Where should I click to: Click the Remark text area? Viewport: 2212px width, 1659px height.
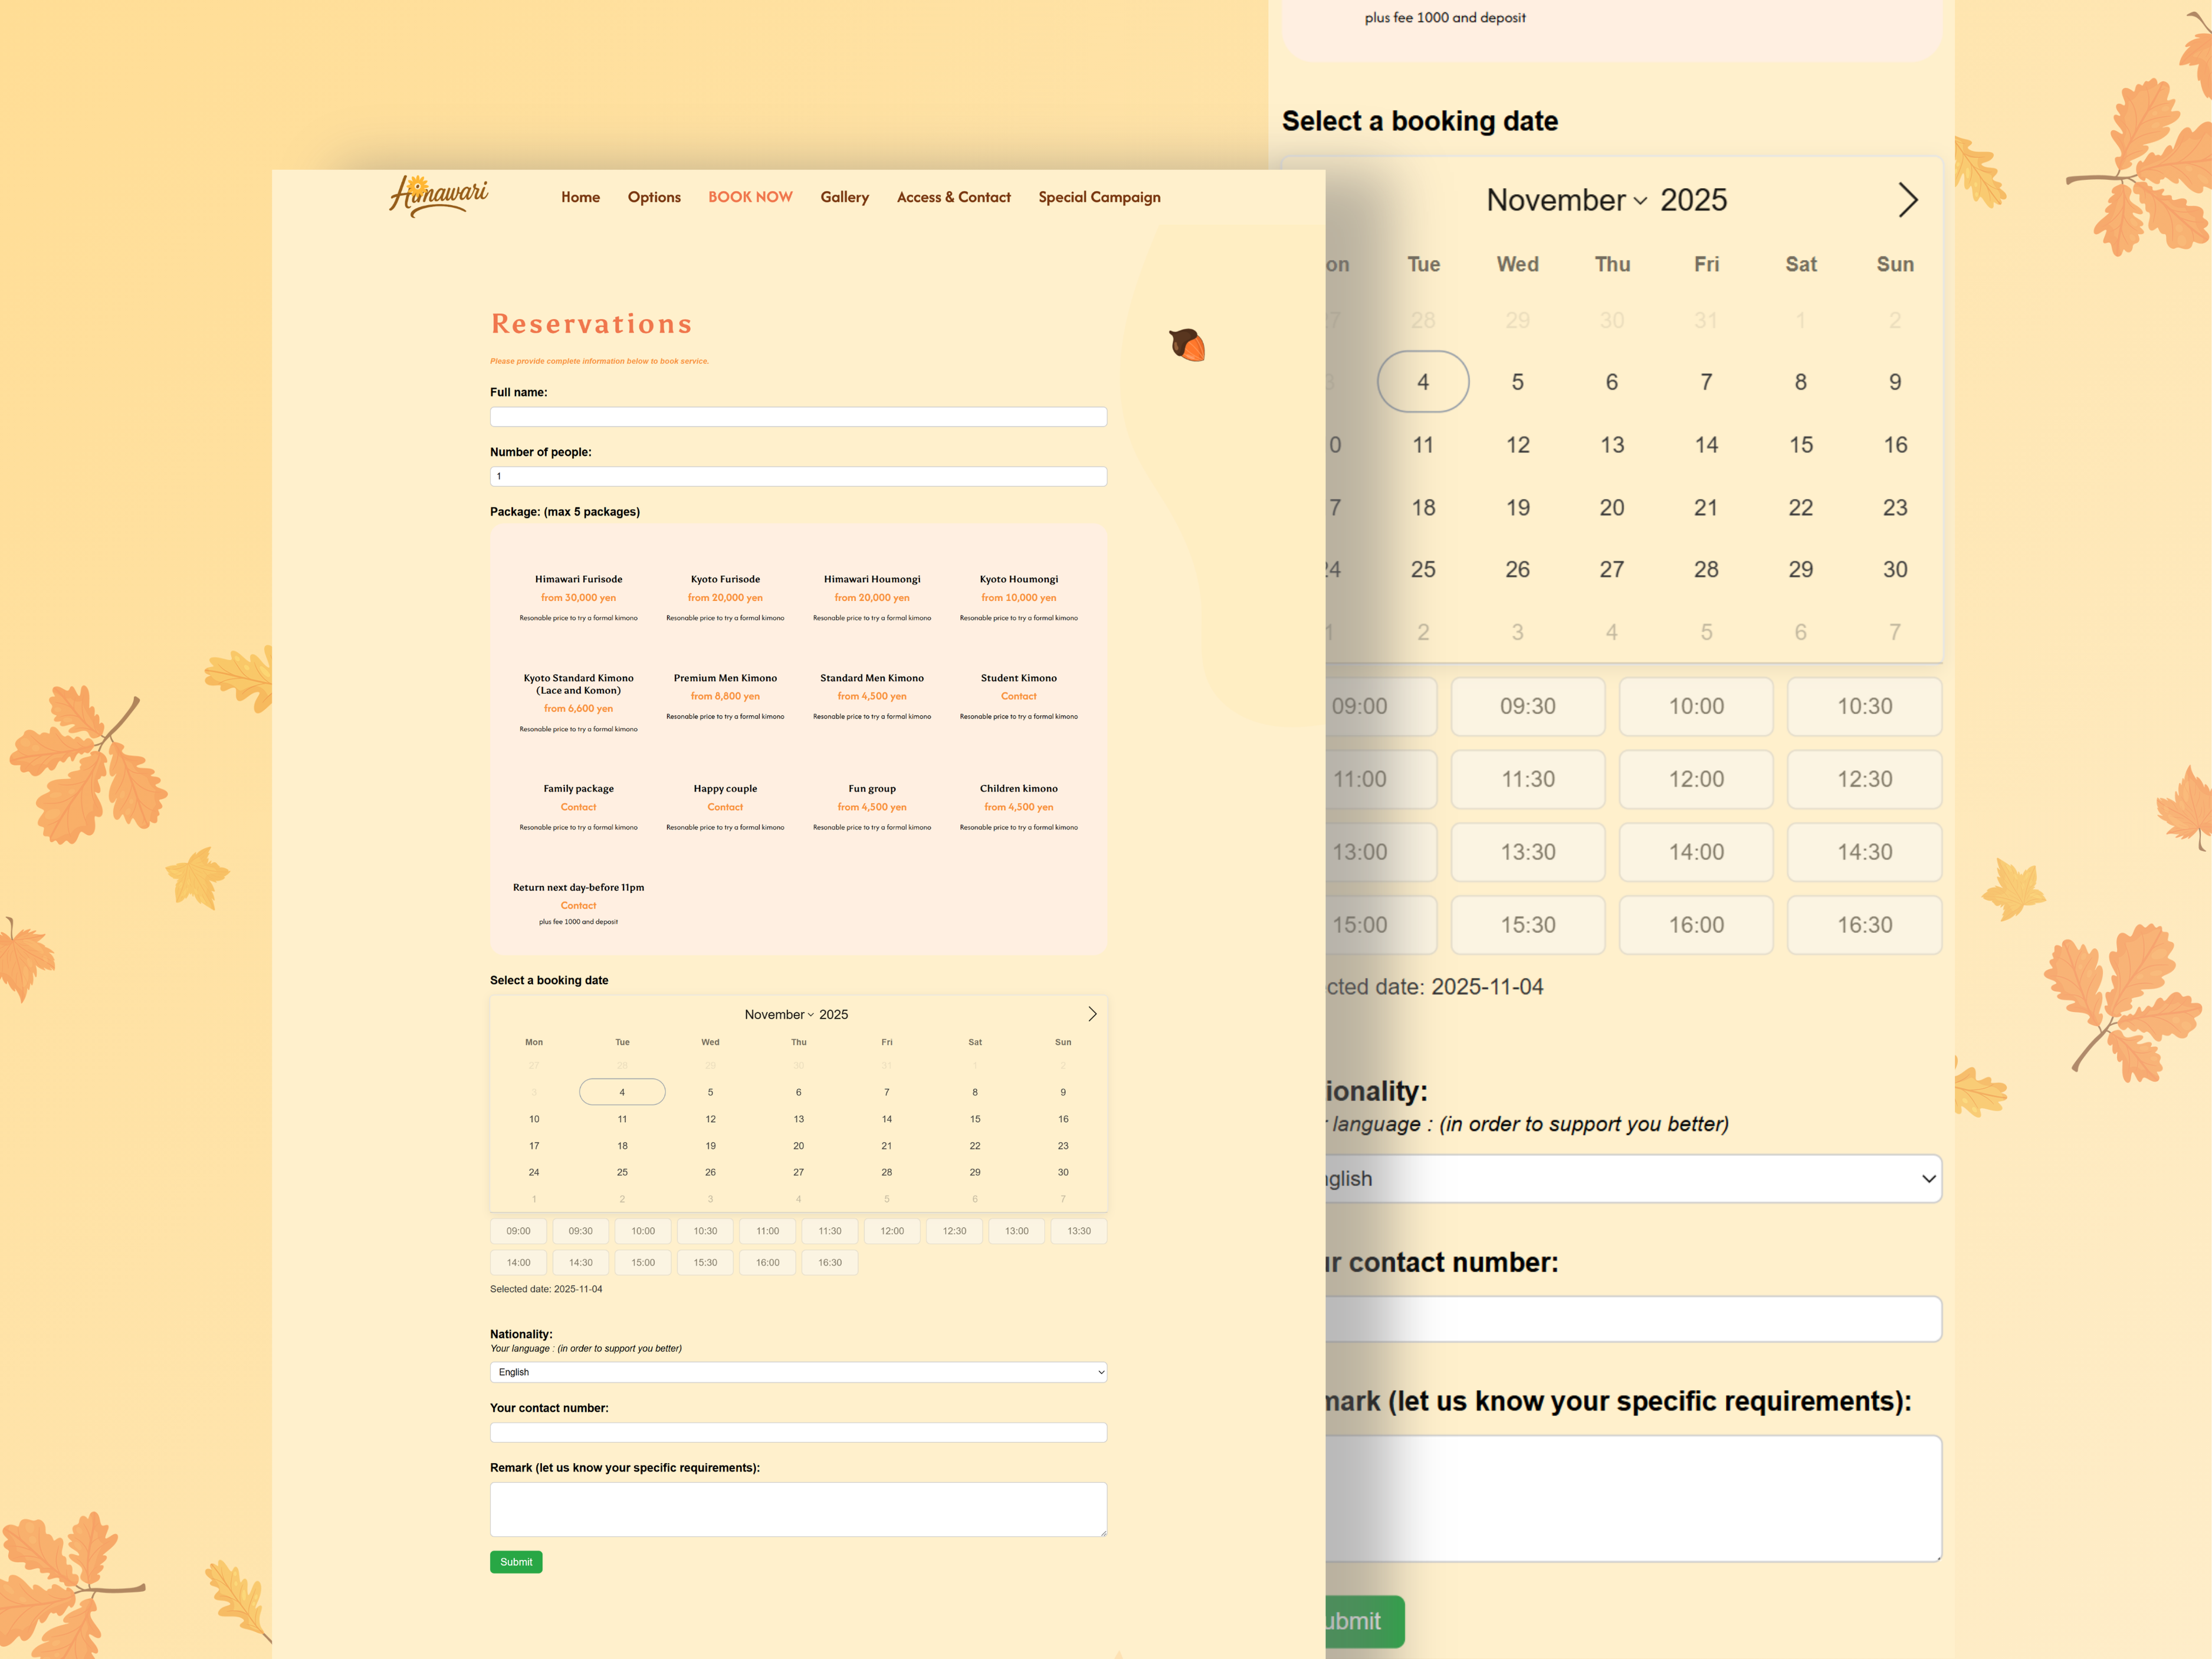[797, 1509]
